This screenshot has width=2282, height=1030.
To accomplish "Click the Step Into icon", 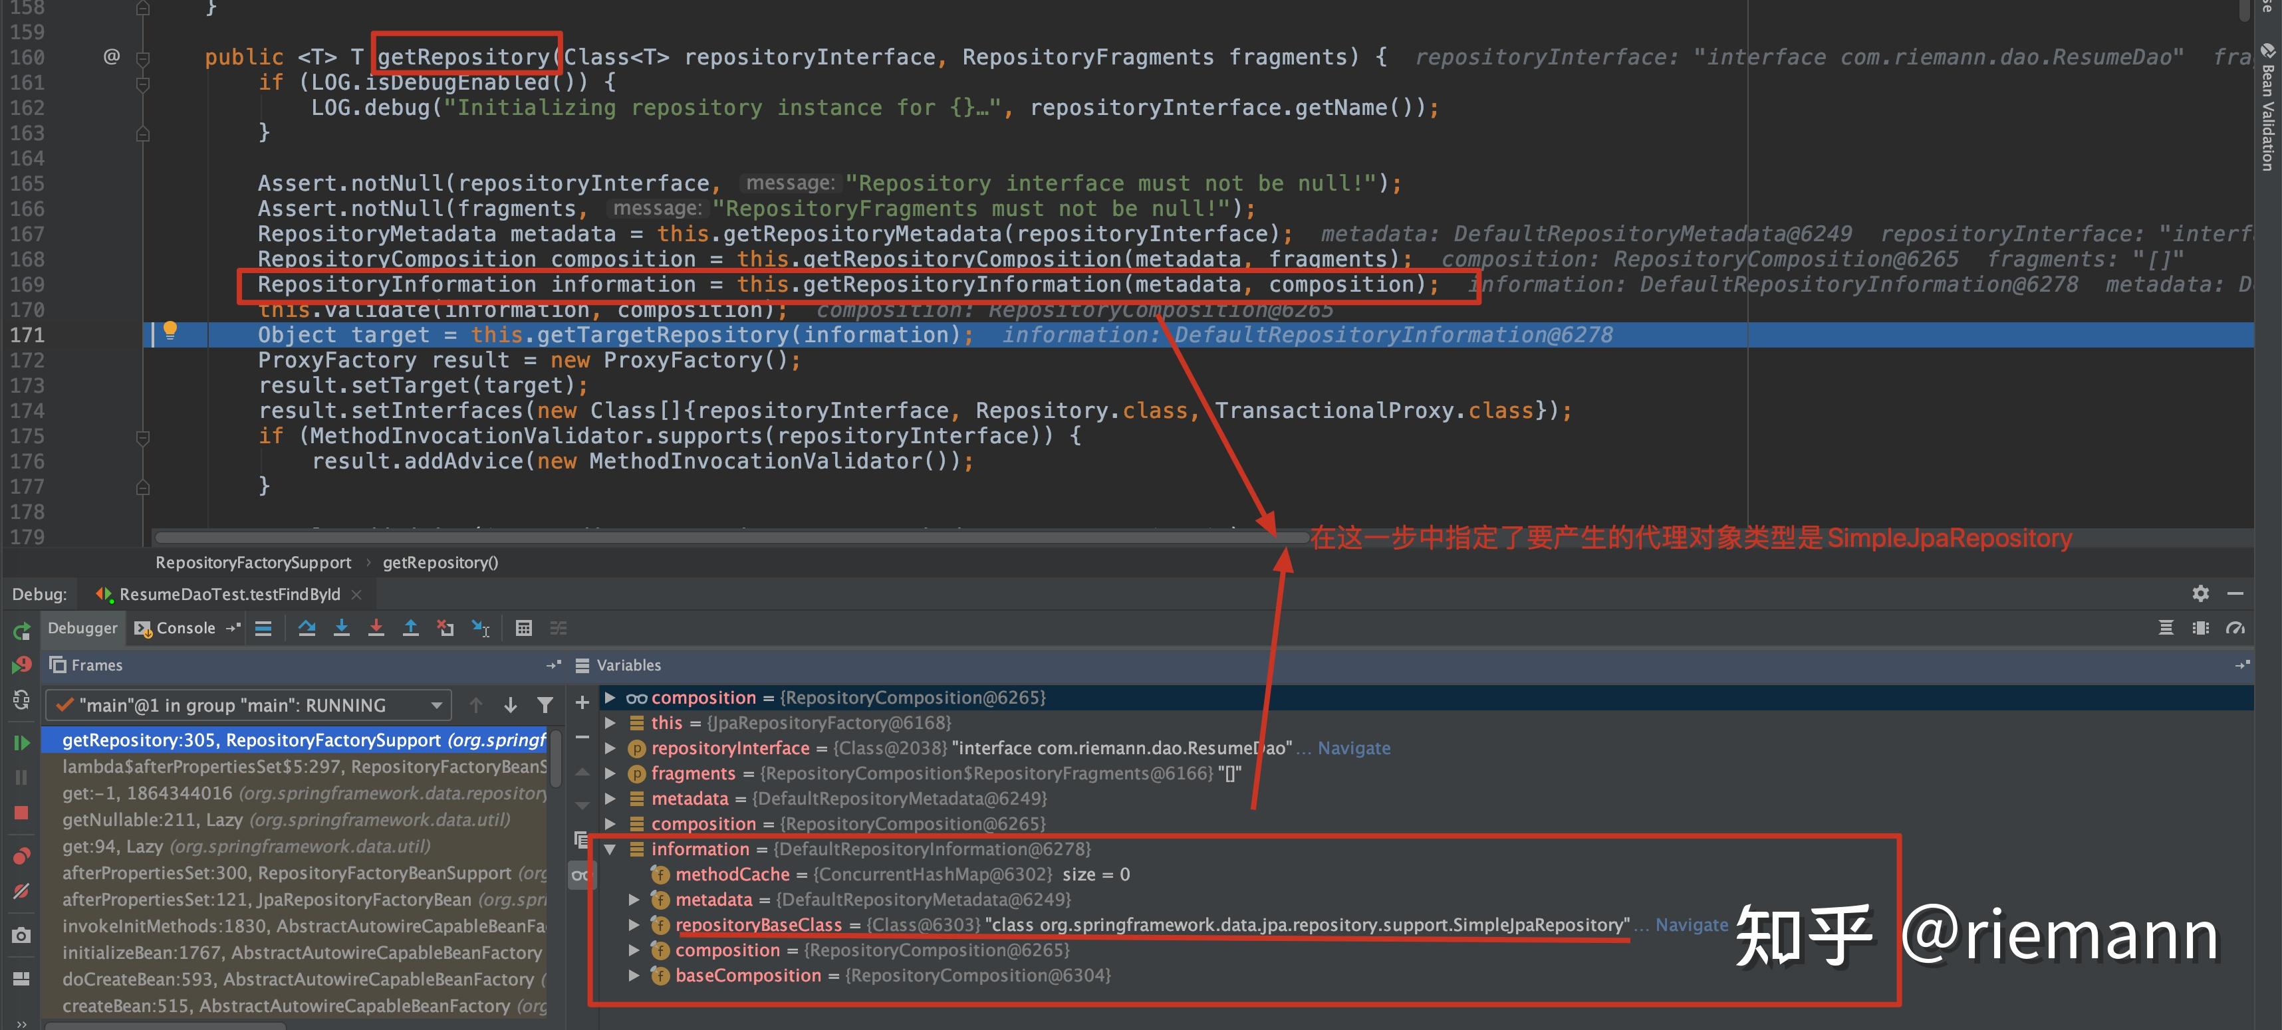I will point(341,628).
